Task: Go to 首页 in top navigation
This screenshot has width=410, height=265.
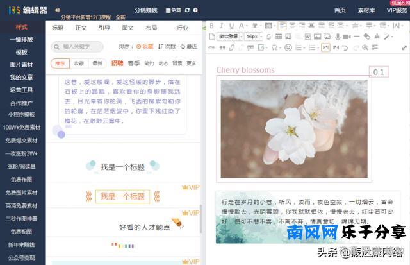Action: point(340,10)
